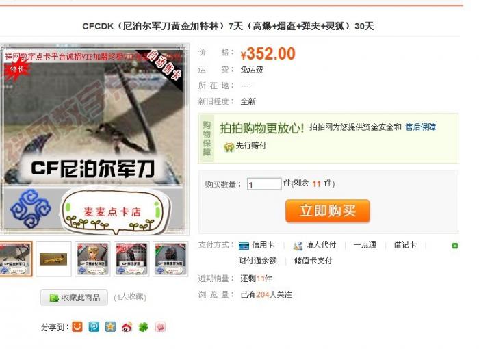The image size is (479, 349).
Task: Share using the green clover icon
Action: point(143,327)
